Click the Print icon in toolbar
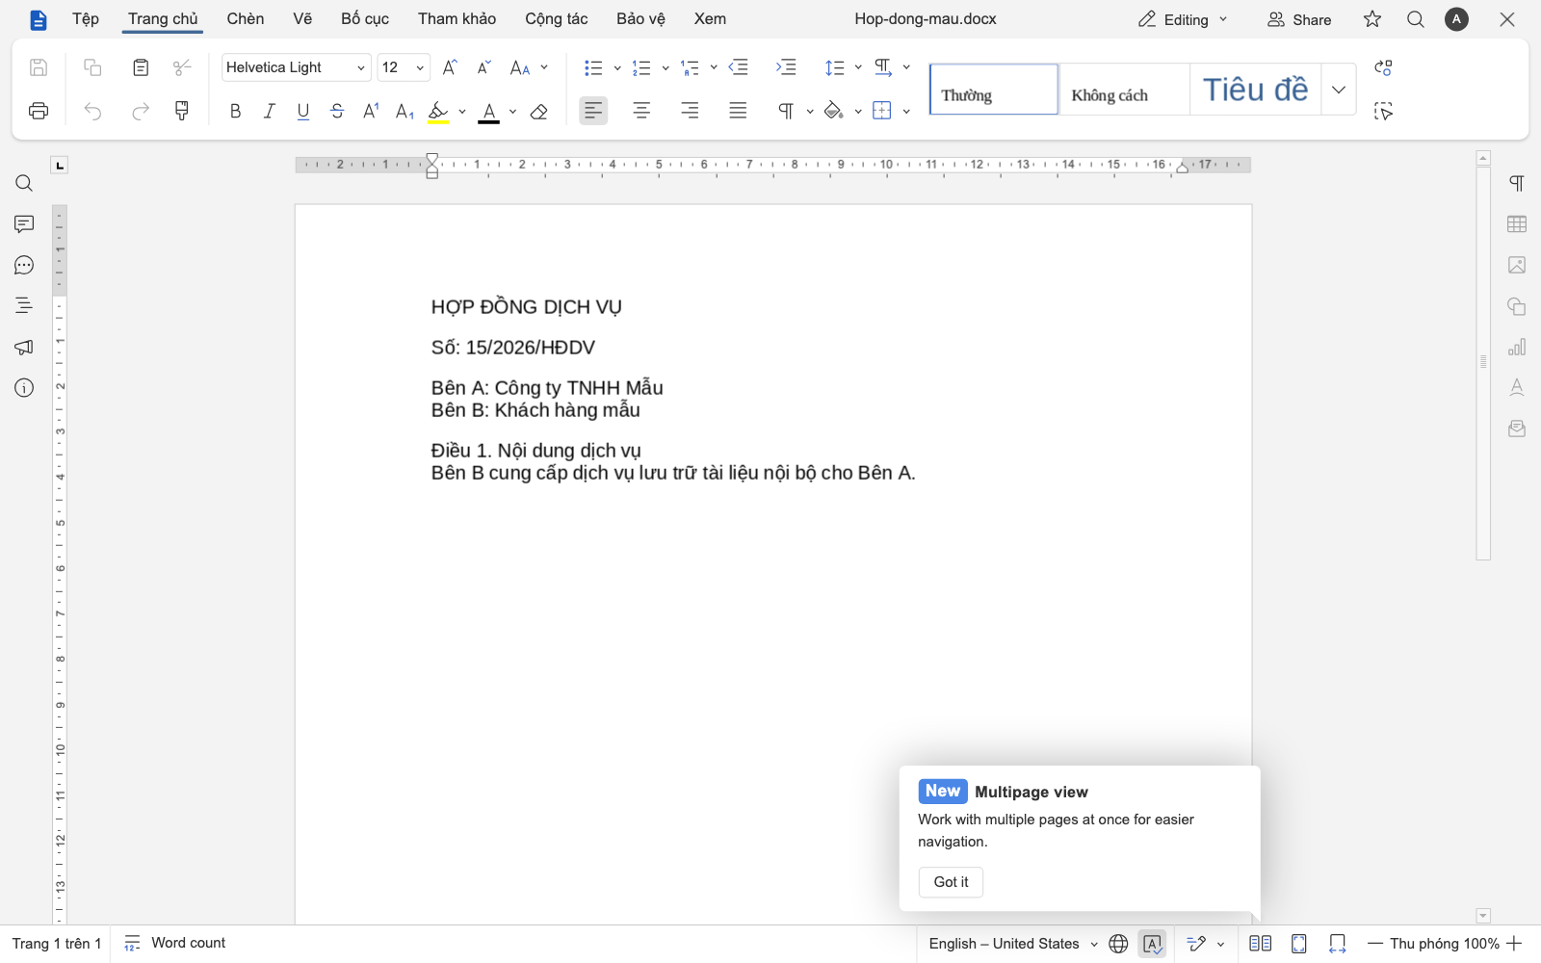 [39, 111]
